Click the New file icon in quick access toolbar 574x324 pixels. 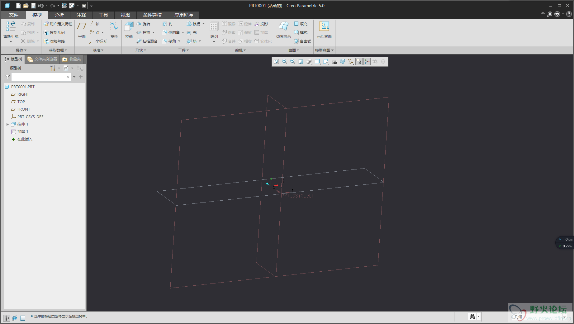point(18,6)
